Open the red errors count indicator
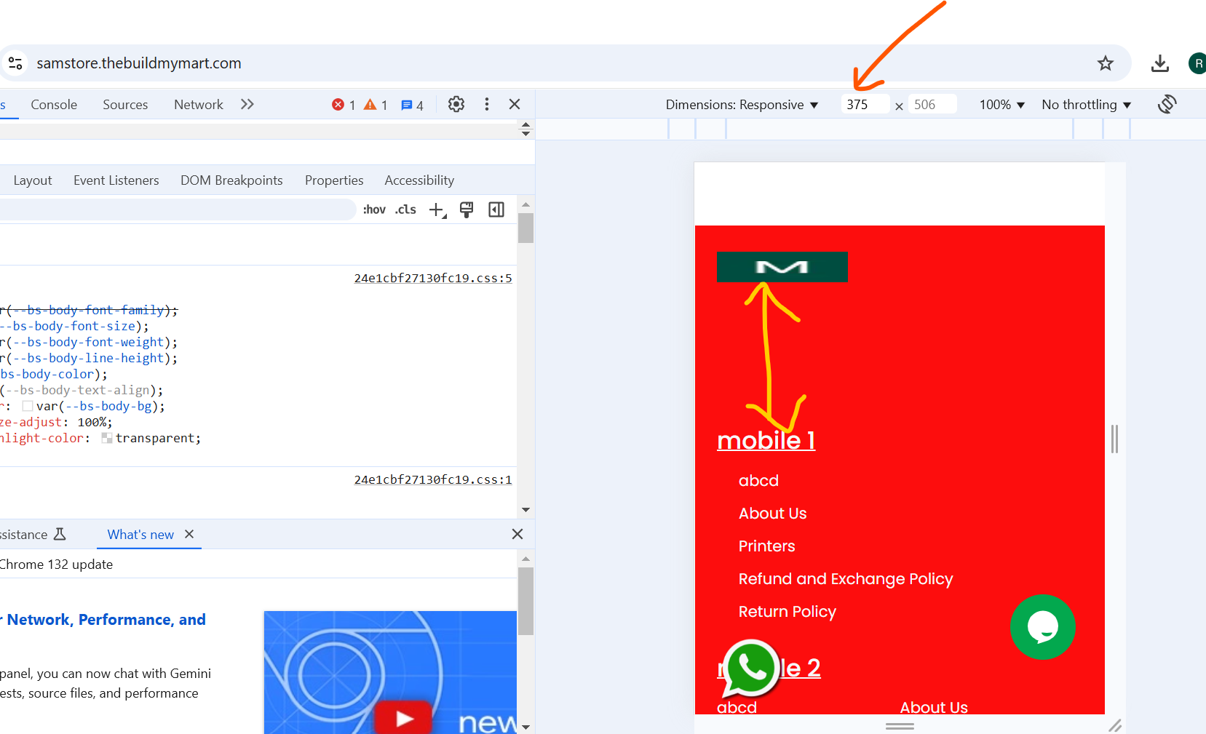This screenshot has width=1206, height=734. point(344,105)
